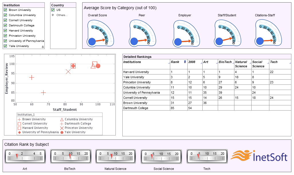Click Average Score by Category heading
This screenshot has height=175, width=294.
120,8
